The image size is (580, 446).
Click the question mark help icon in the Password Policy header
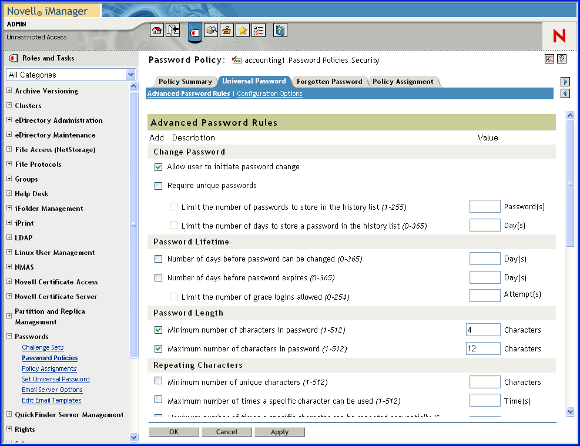pos(562,59)
